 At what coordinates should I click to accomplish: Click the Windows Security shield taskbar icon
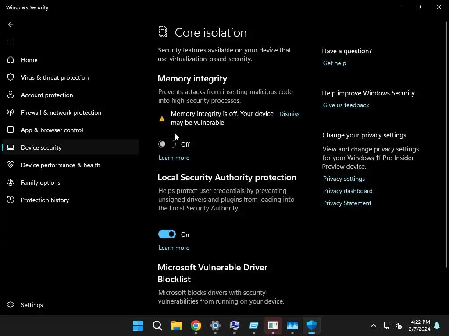pyautogui.click(x=312, y=325)
